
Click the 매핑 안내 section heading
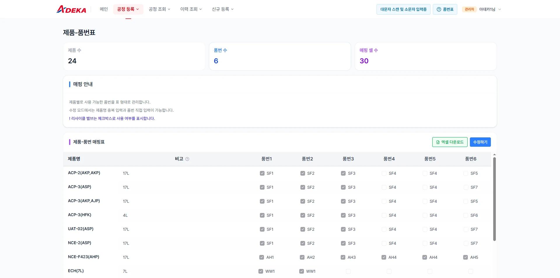(83, 84)
